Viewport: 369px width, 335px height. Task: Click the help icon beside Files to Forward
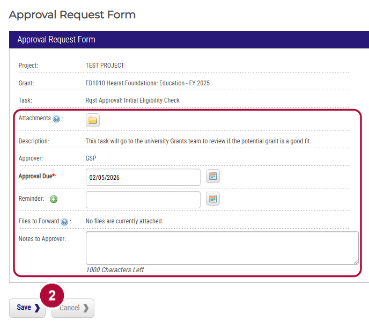(64, 222)
